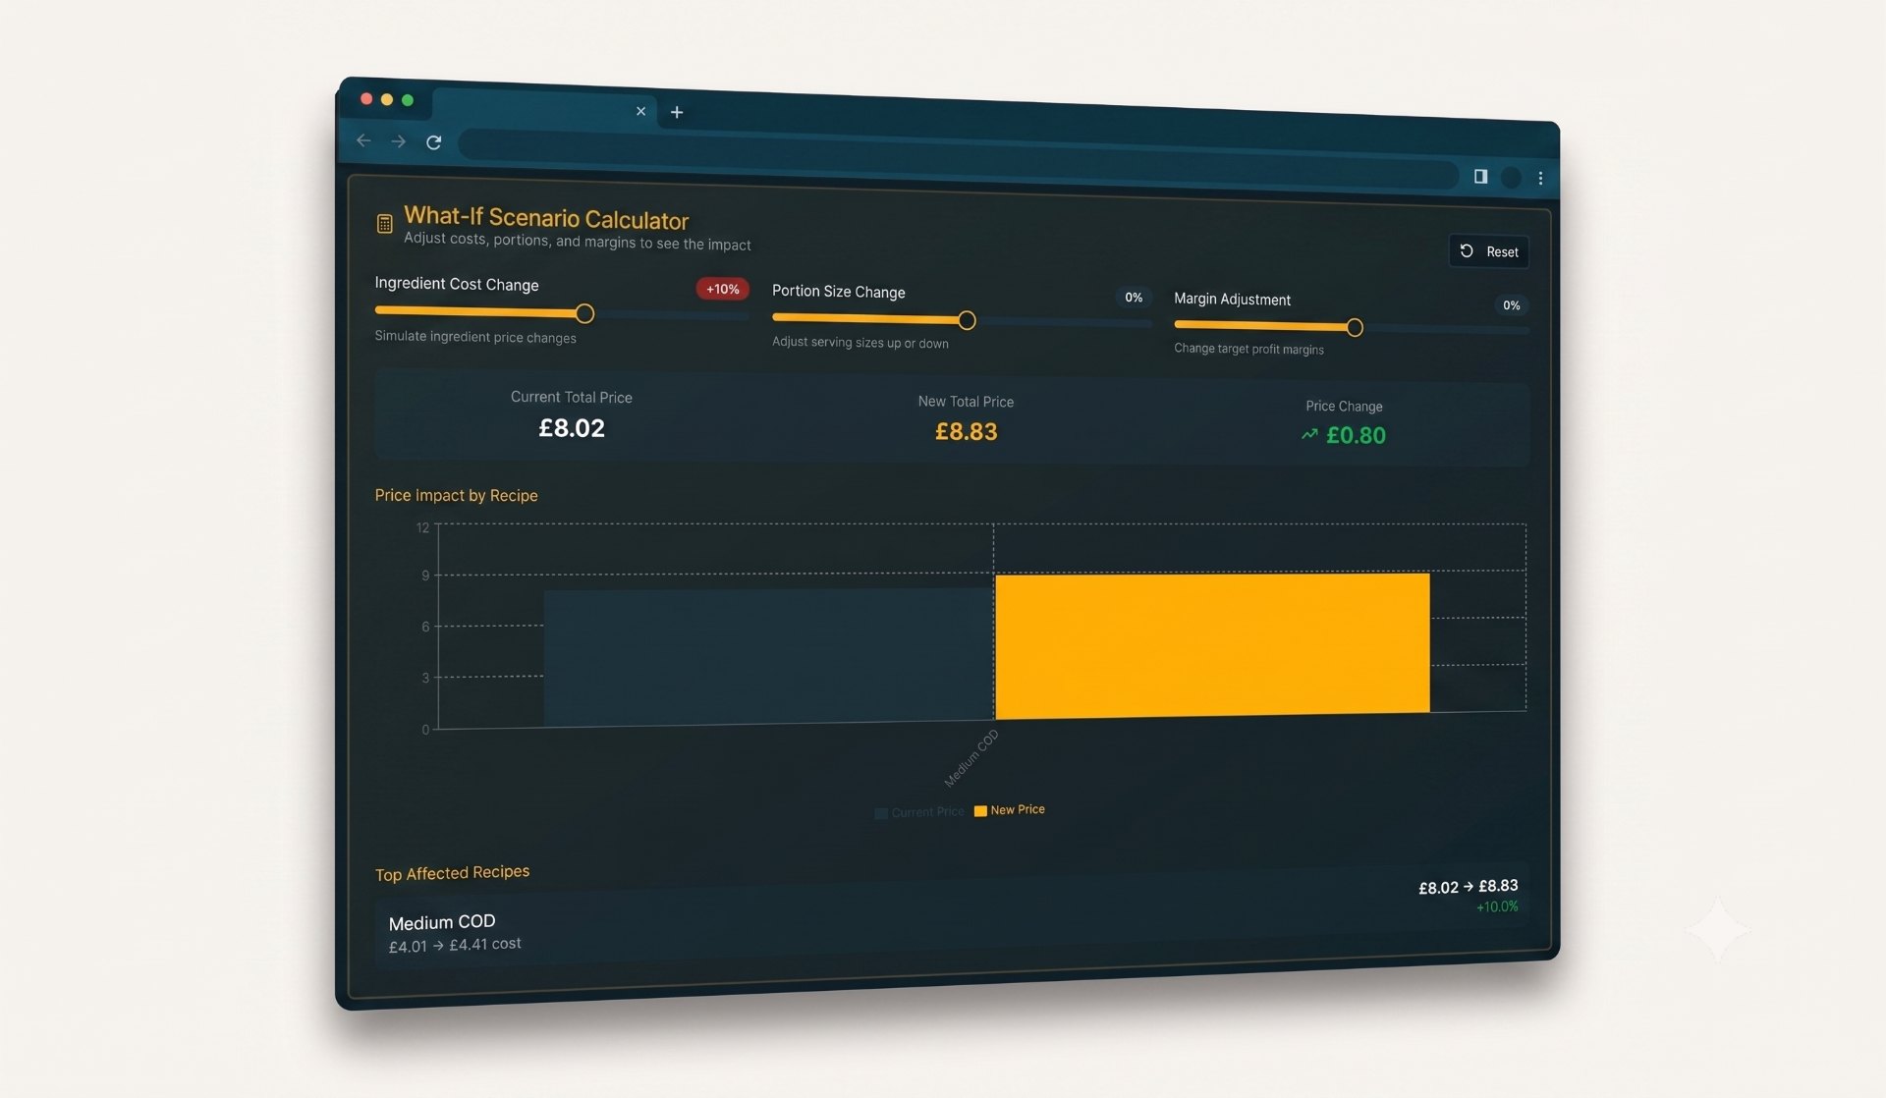Open the browser three-dot menu
The height and width of the screenshot is (1098, 1886).
[x=1540, y=178]
